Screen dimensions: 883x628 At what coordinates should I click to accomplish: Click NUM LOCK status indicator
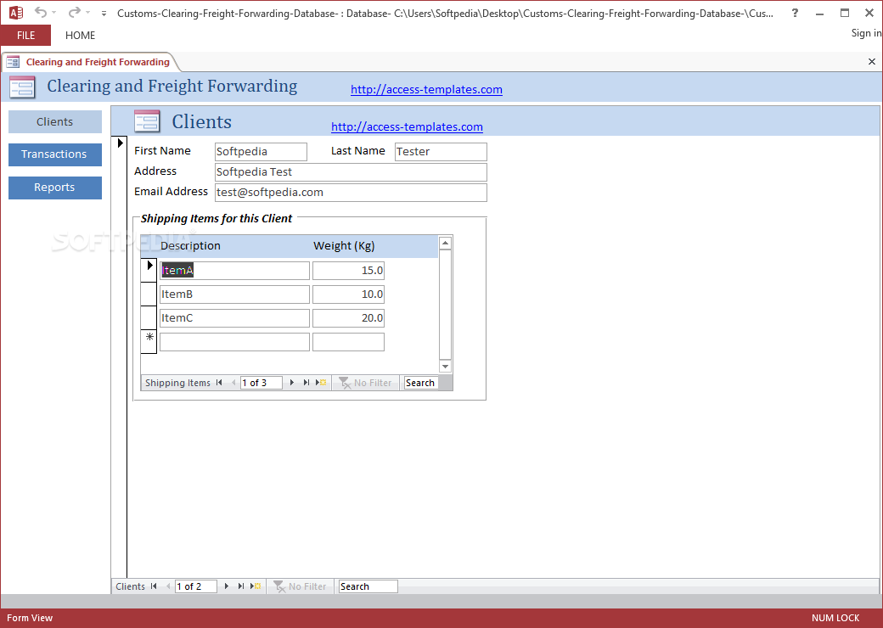835,618
